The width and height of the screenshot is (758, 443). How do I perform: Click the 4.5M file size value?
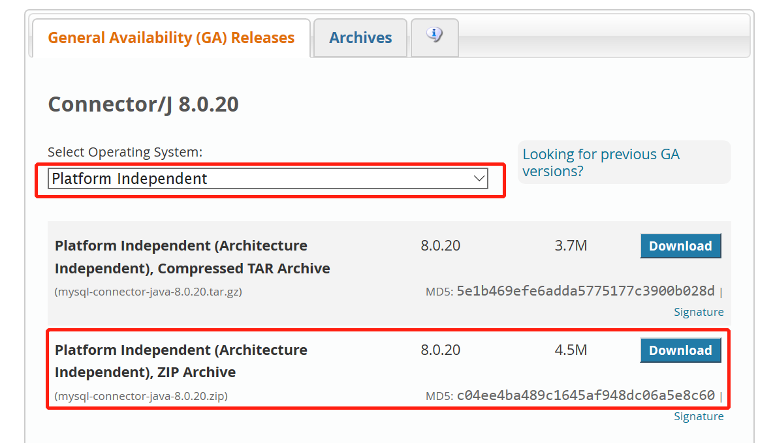click(x=571, y=350)
